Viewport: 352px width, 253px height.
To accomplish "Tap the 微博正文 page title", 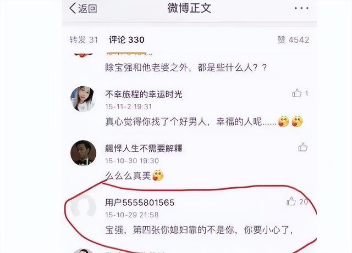I will click(189, 8).
